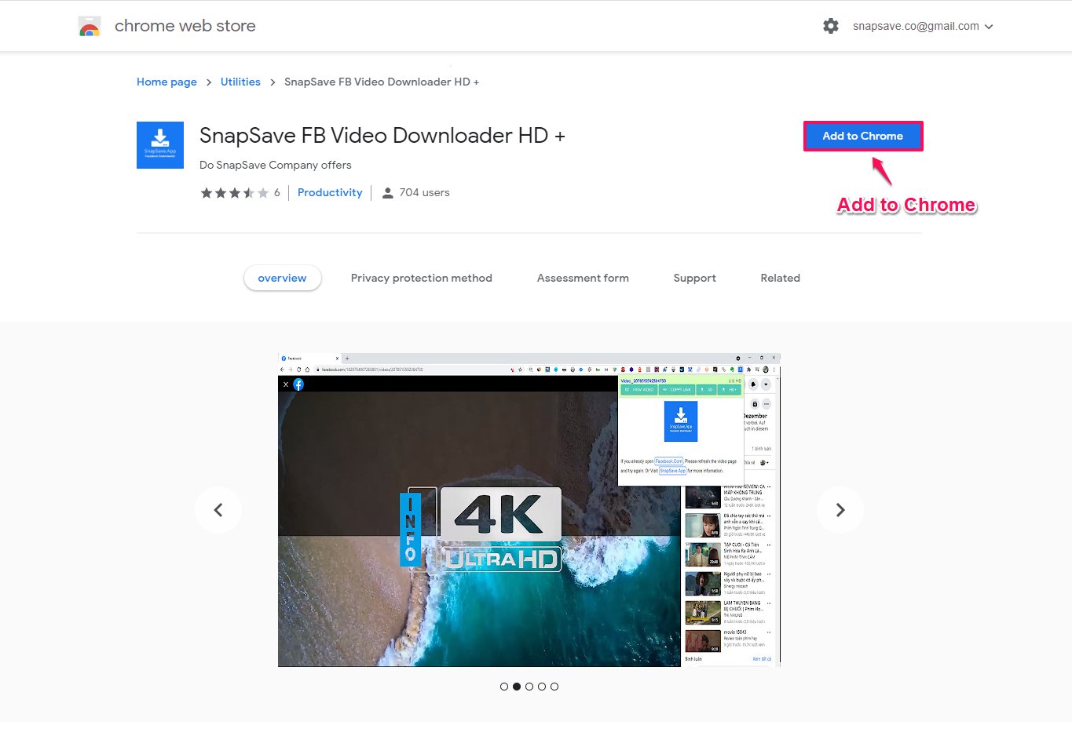Viewport: 1072px width, 736px height.
Task: Click the users person icon
Action: (387, 193)
